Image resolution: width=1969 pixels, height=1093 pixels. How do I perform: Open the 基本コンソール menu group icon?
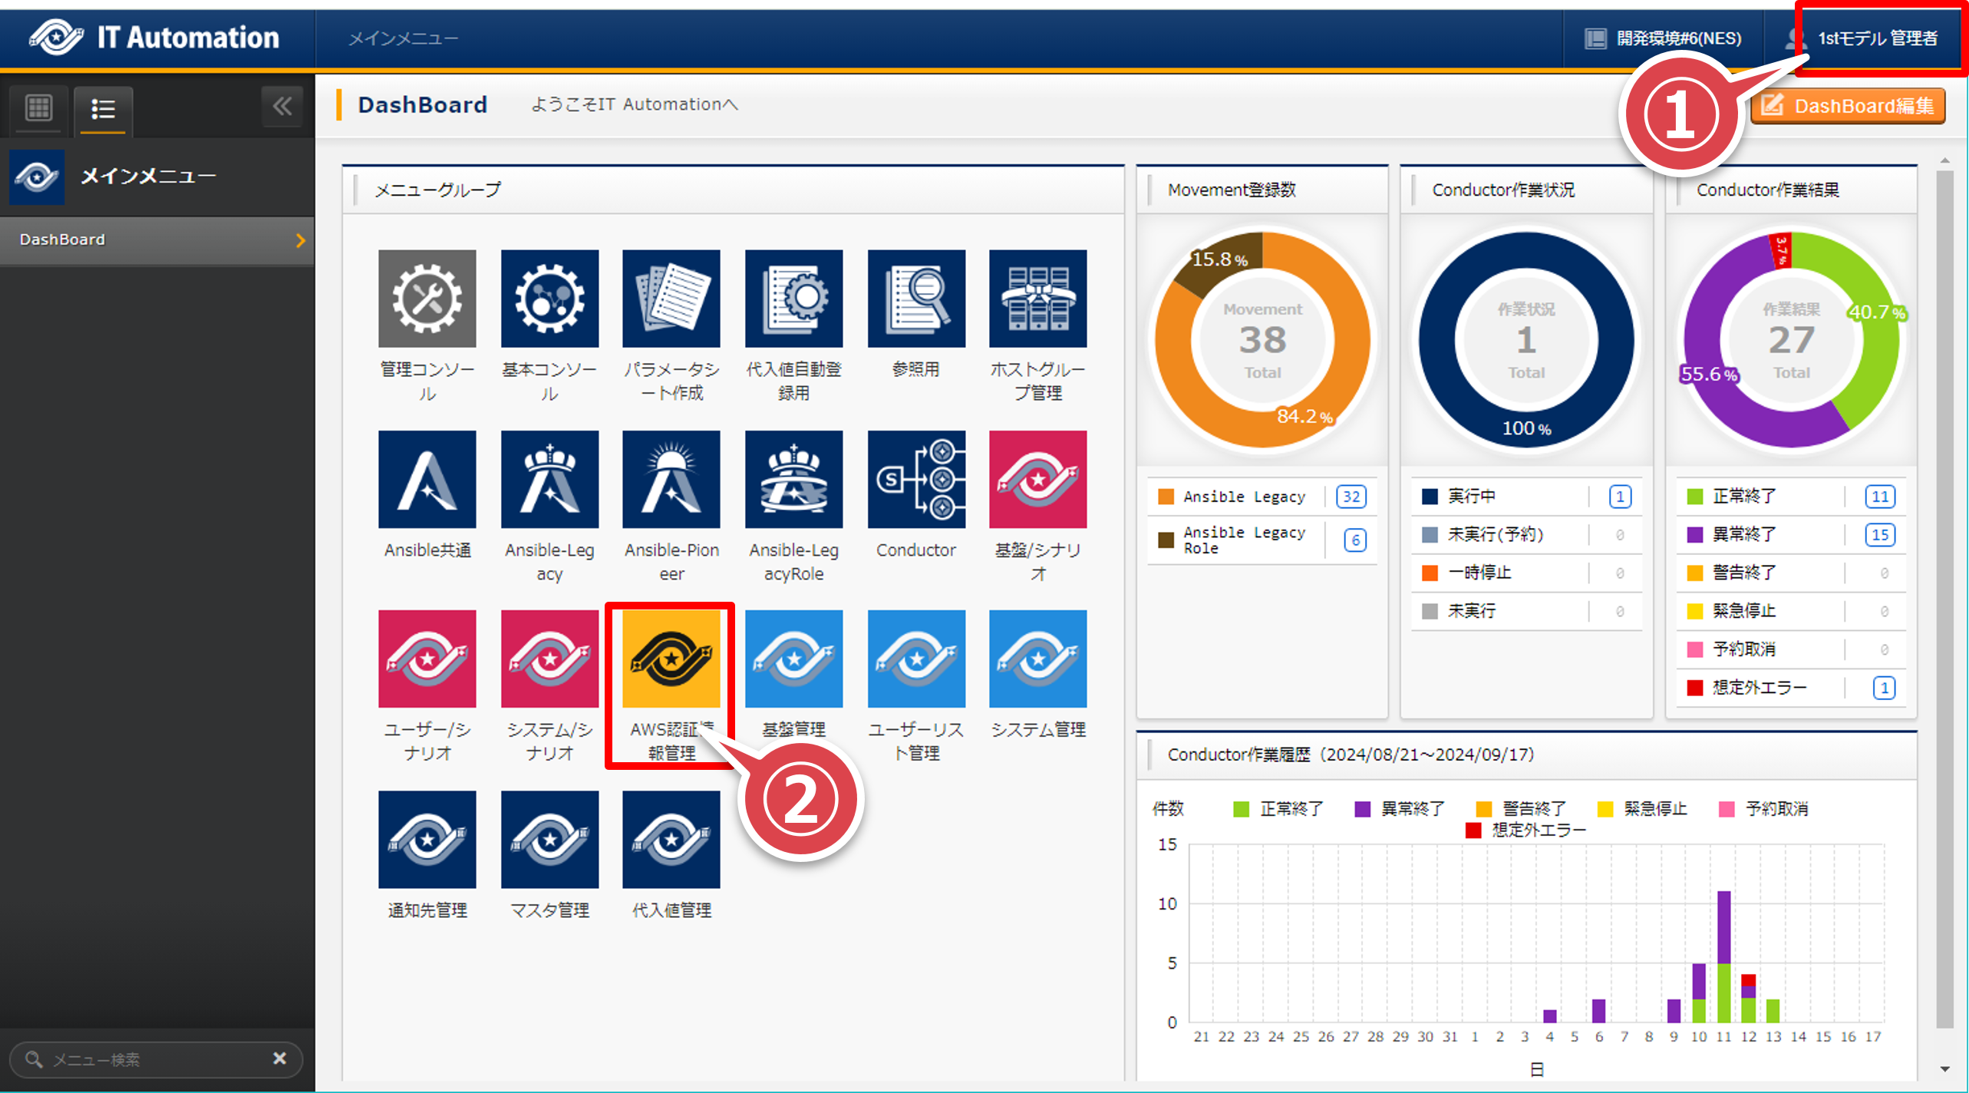coord(549,299)
